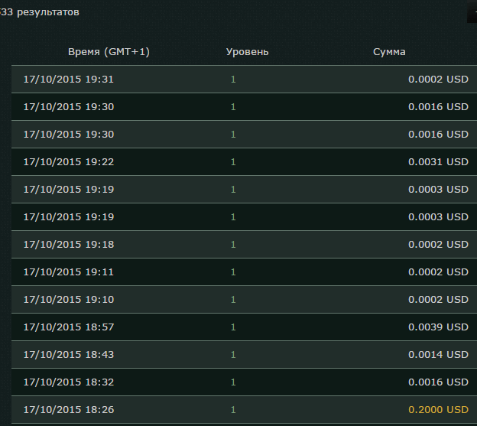Click the 0.0014 USD amount
The image size is (477, 426).
[x=438, y=355]
